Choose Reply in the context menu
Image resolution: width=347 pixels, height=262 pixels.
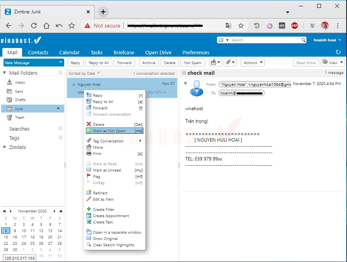[114, 95]
